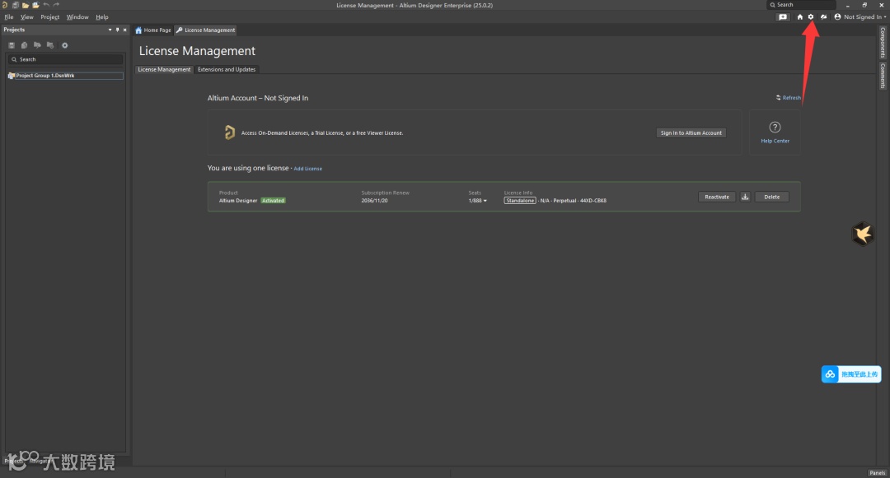Click the user avatar icon beside Not Signed In
The image size is (890, 478).
[837, 17]
